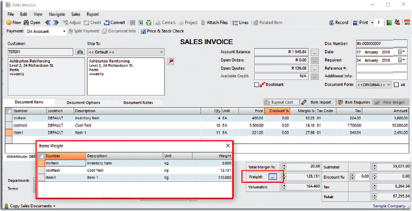Expand the Print dropdown arrow

click(x=372, y=23)
